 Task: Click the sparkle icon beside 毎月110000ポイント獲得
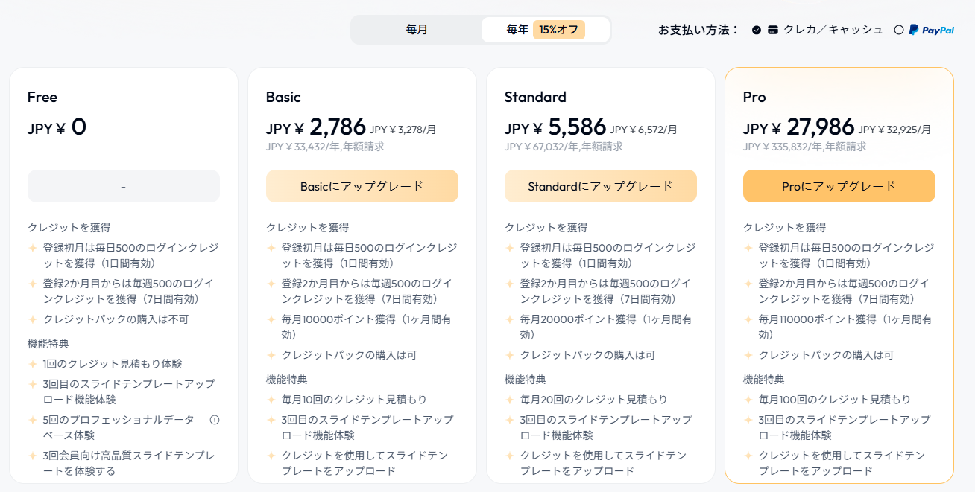(x=748, y=319)
